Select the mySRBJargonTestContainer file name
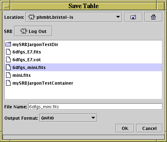This screenshot has height=142, width=167. coord(43,83)
